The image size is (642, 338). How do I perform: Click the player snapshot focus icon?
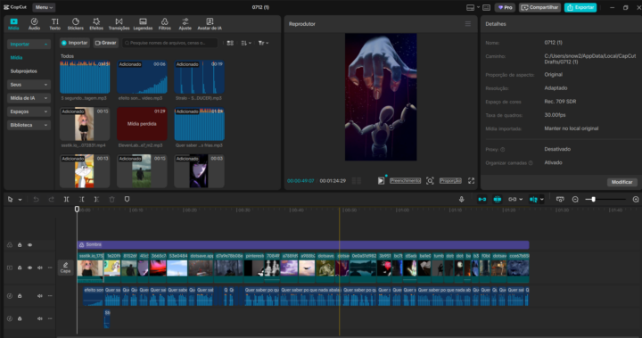pyautogui.click(x=430, y=181)
